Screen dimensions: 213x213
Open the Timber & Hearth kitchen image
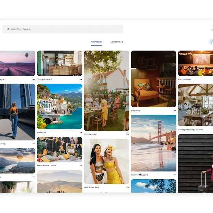click(x=60, y=63)
